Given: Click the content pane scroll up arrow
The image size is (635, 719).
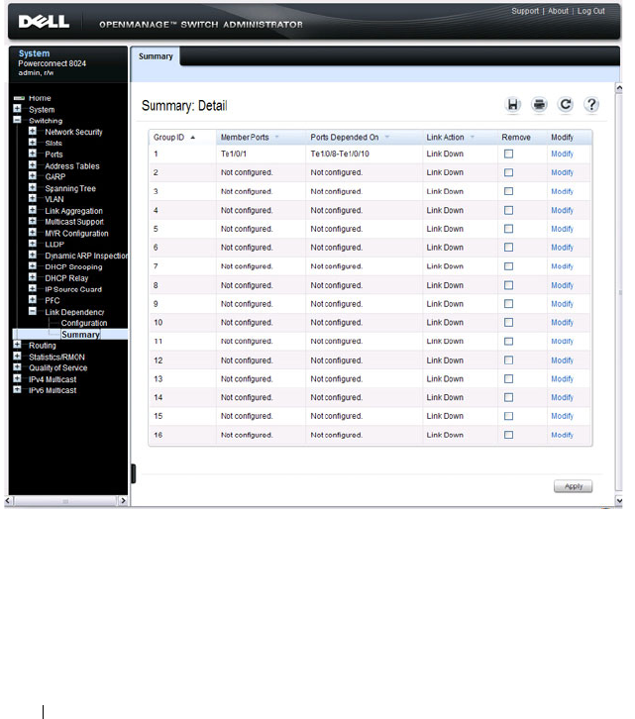Looking at the screenshot, I should coord(619,87).
